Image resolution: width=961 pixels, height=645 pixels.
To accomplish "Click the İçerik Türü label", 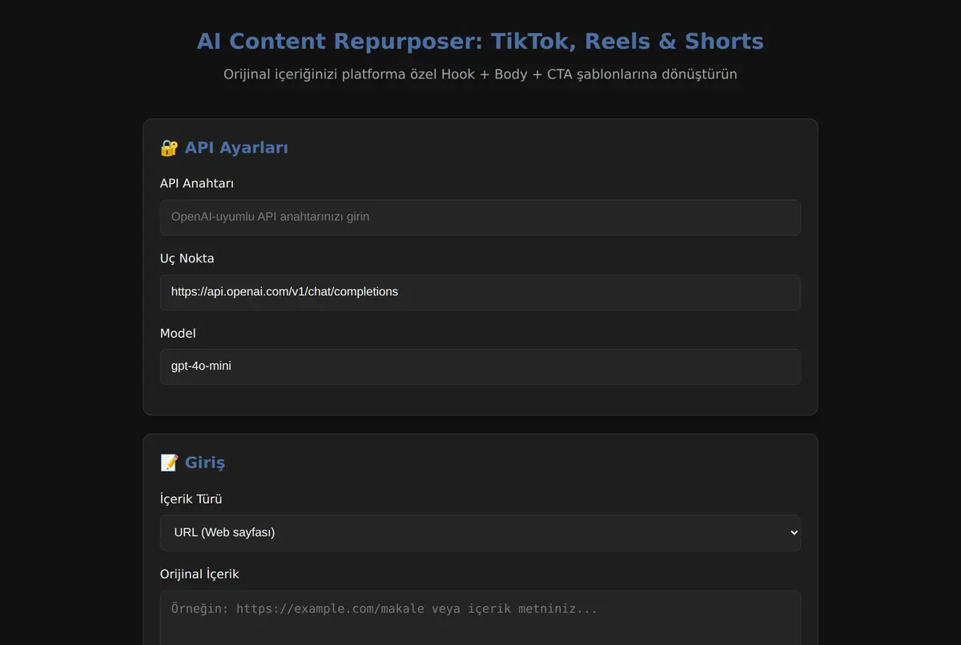I will [191, 499].
